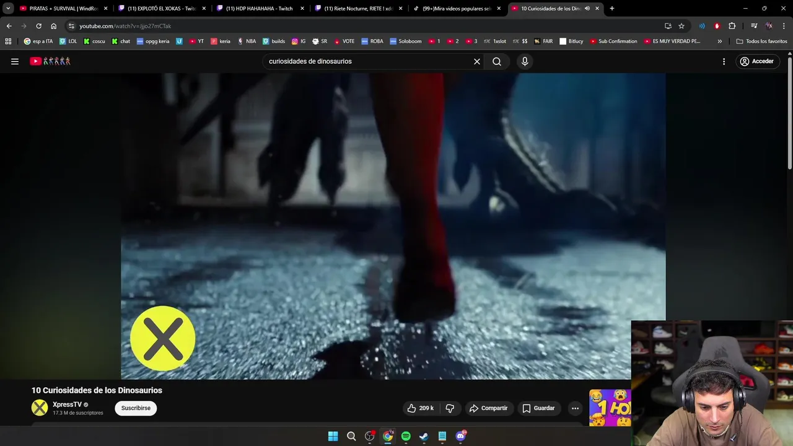Open the red hand ad blocker extension
The image size is (793, 446).
[717, 26]
